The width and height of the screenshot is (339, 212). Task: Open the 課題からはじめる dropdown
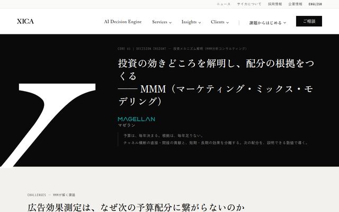point(267,23)
